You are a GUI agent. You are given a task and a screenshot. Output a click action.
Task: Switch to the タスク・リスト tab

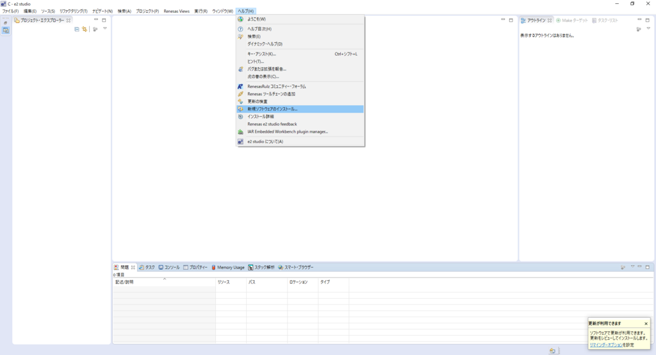[605, 21]
